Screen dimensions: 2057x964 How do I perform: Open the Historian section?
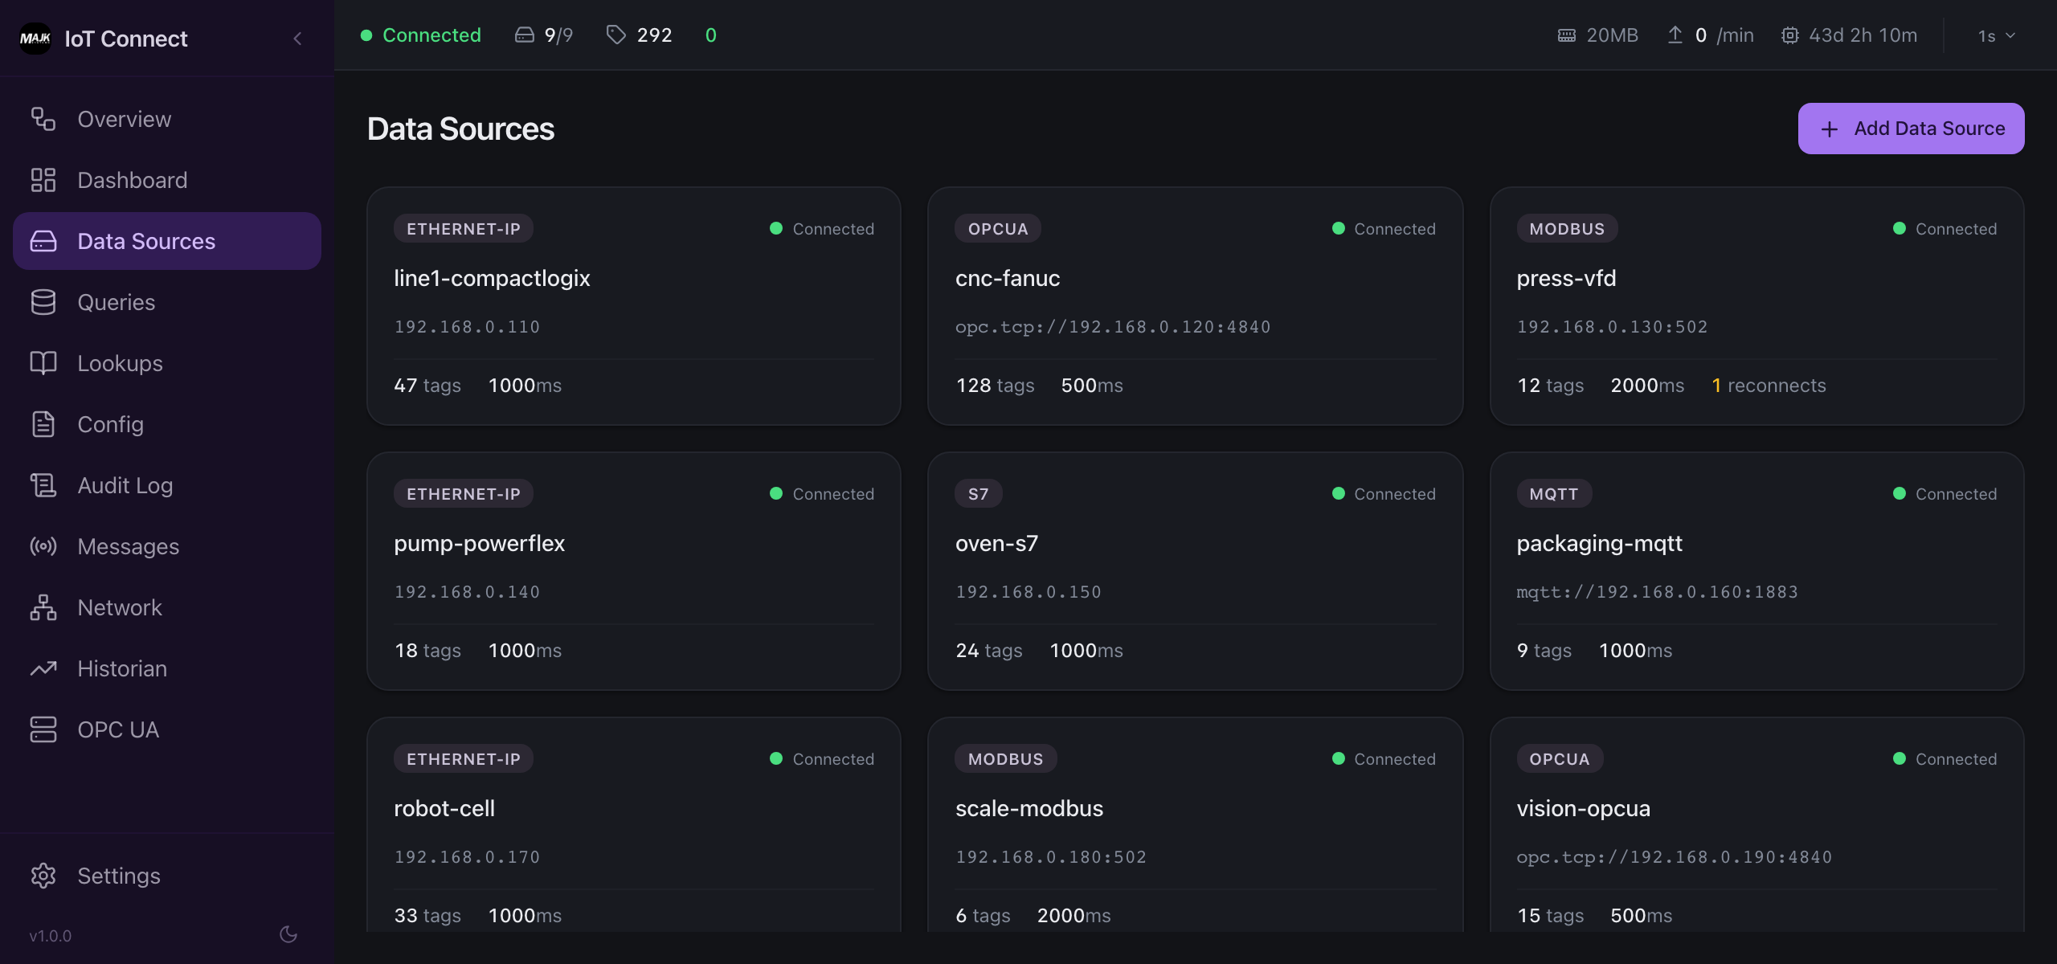[x=167, y=668]
